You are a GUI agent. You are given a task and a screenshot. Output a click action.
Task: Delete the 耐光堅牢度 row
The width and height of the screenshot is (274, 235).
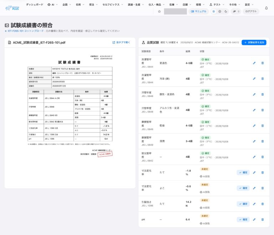tap(263, 157)
